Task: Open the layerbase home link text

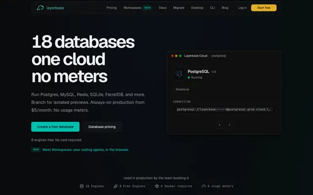Action: (55, 8)
